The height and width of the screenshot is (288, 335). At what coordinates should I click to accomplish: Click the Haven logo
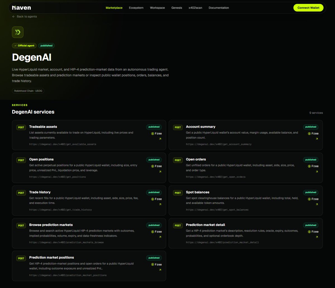pos(21,8)
